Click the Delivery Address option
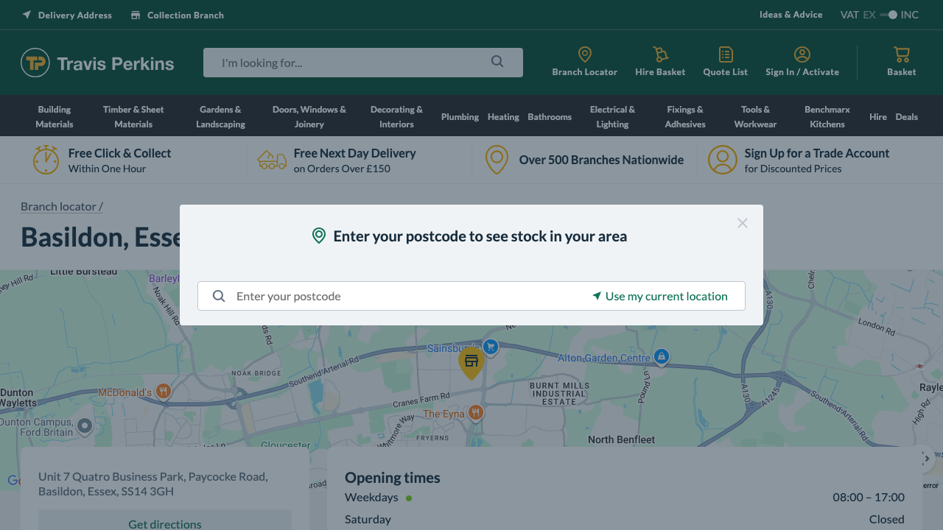943x530 pixels. click(66, 15)
